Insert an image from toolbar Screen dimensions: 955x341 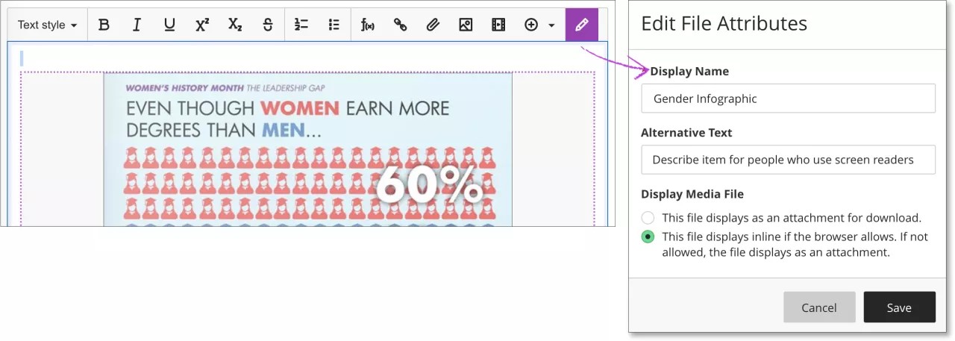[466, 25]
